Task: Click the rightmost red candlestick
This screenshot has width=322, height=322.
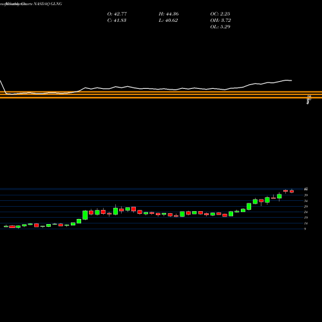Action: tap(292, 191)
